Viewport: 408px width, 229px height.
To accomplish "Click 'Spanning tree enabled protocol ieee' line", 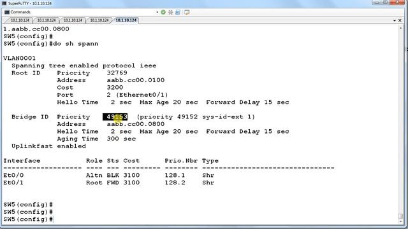I will (x=84, y=66).
